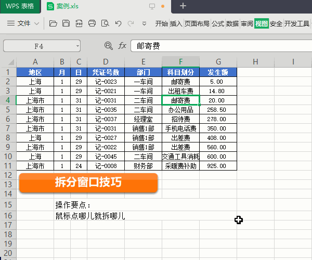Click the Redo arrow icon

[x=131, y=23]
